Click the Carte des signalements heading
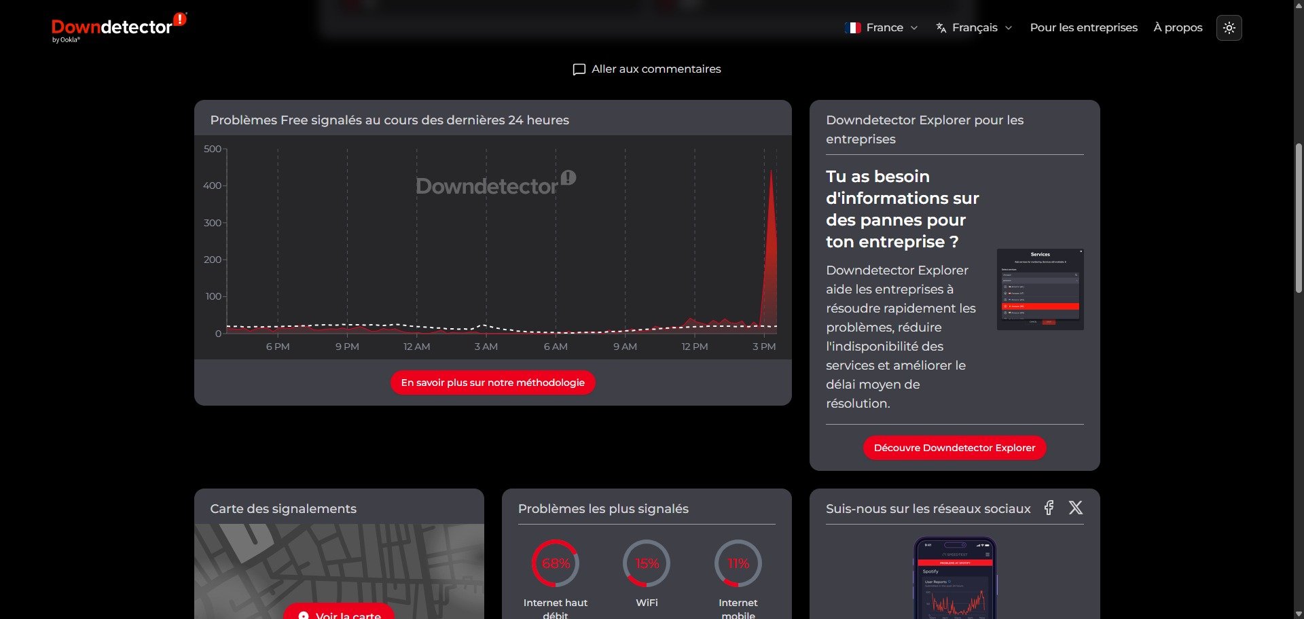The height and width of the screenshot is (619, 1304). point(283,509)
